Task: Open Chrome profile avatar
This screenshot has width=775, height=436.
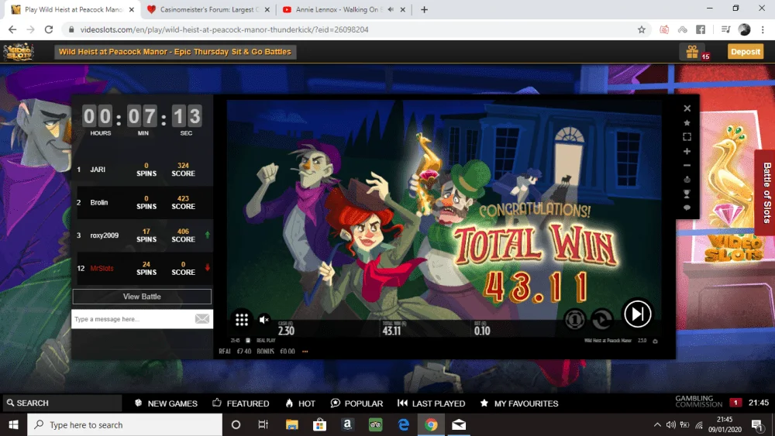Action: click(744, 29)
